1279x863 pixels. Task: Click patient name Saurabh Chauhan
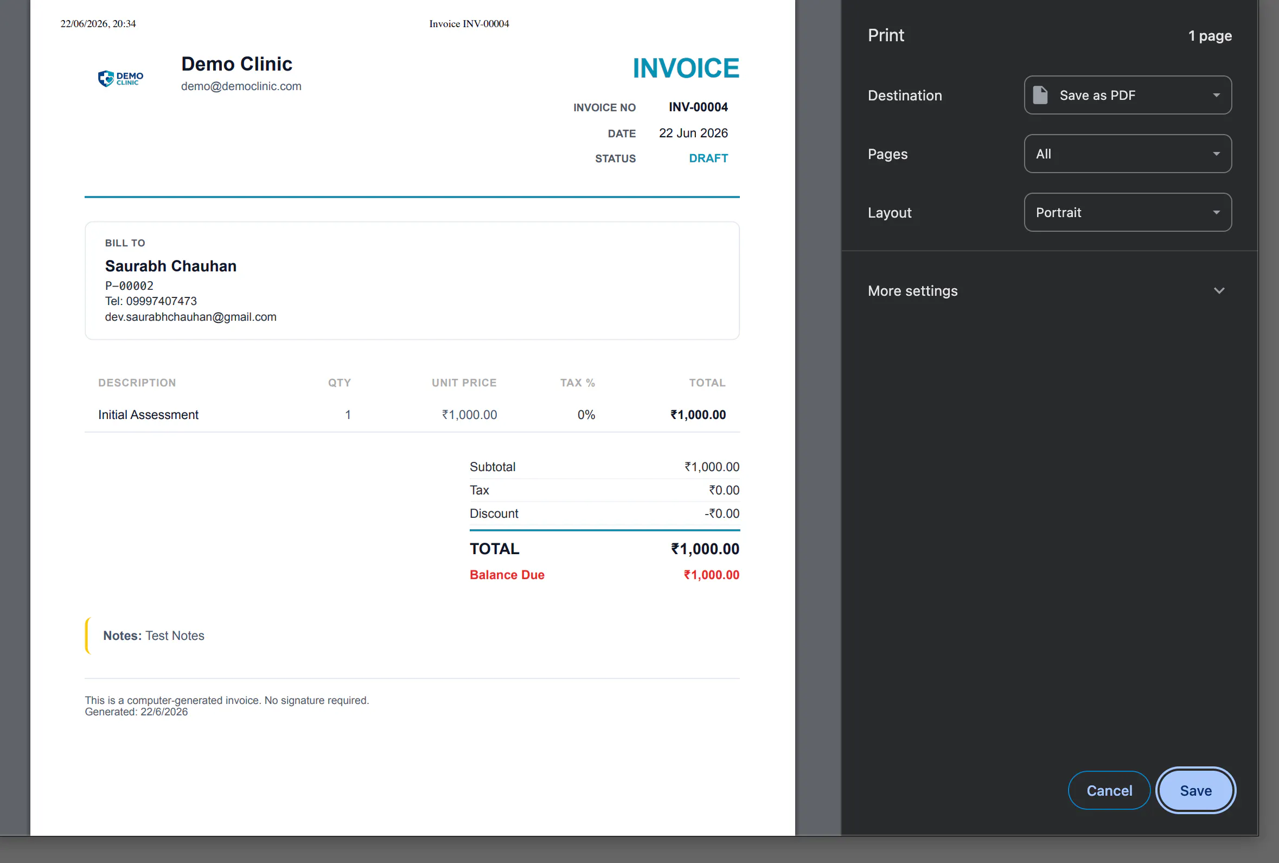170,266
